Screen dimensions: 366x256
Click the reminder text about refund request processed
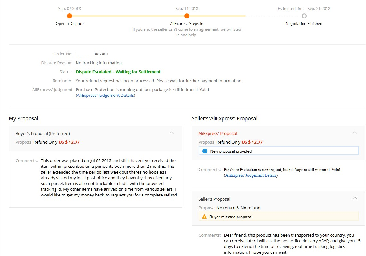[159, 81]
